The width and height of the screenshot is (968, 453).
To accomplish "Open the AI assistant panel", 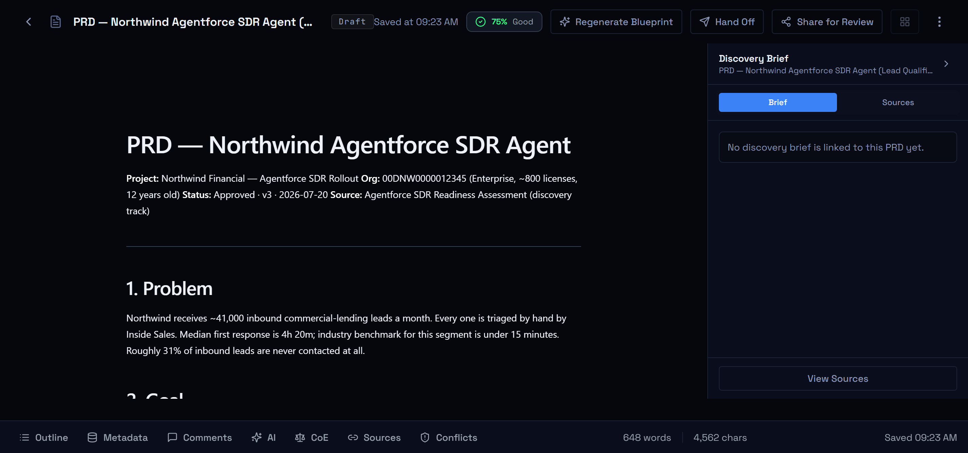I will 263,438.
